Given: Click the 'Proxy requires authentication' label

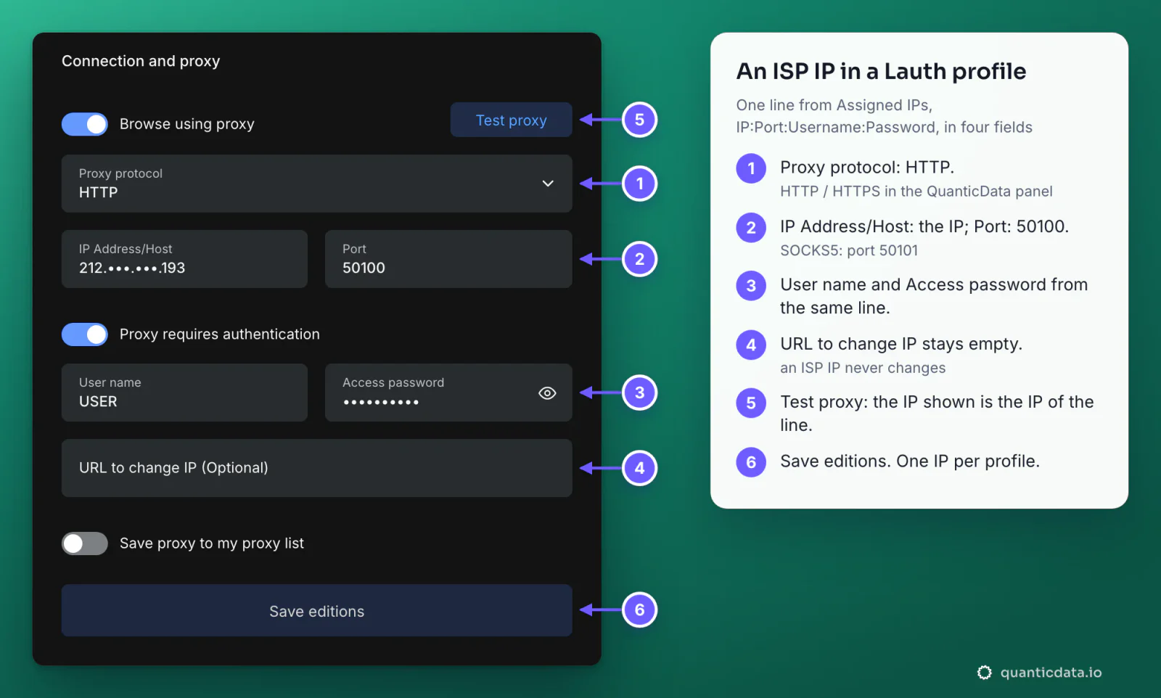Looking at the screenshot, I should [x=220, y=334].
